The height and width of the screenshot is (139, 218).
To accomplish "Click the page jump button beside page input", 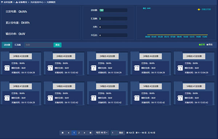I will coord(121,133).
